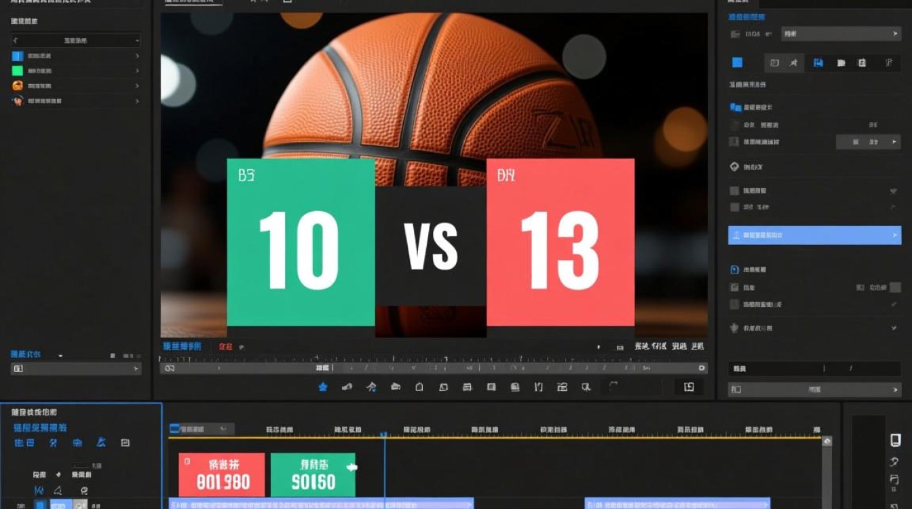Toggle the checked checkbox above the trophy icon
Screen dimensions: 912x509
pyautogui.click(x=734, y=305)
